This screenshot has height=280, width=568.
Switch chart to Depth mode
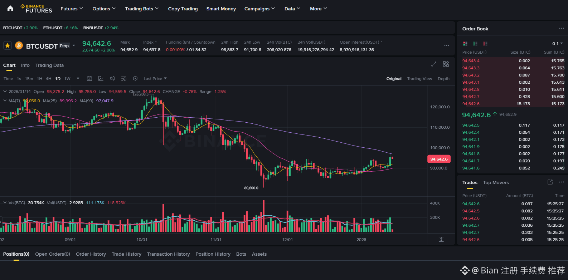coord(443,79)
